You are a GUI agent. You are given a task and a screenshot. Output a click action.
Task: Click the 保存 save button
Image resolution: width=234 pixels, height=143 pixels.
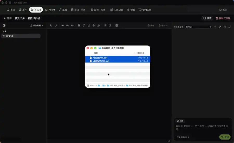[x=151, y=25]
